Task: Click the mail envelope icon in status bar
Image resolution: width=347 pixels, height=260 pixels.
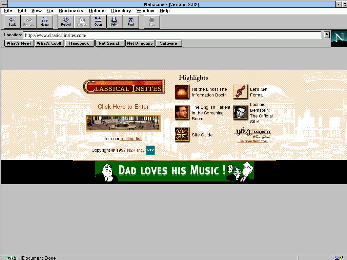Action: coord(337,258)
